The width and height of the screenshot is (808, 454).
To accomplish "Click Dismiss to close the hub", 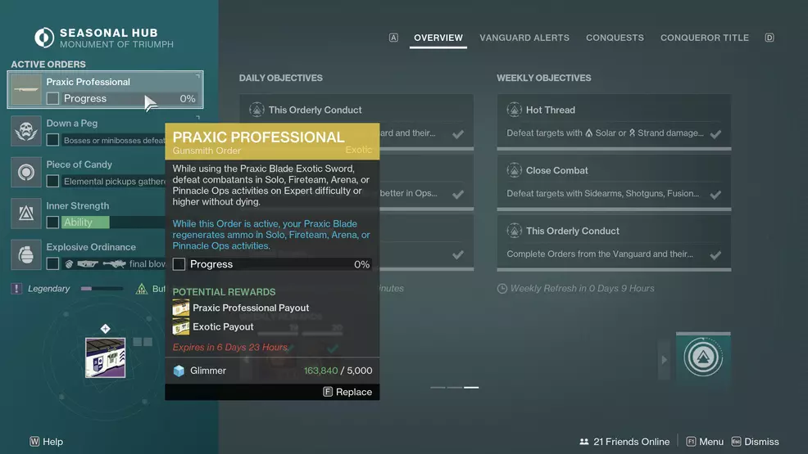I will [755, 442].
